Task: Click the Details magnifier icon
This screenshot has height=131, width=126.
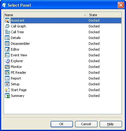Action: pos(7,38)
